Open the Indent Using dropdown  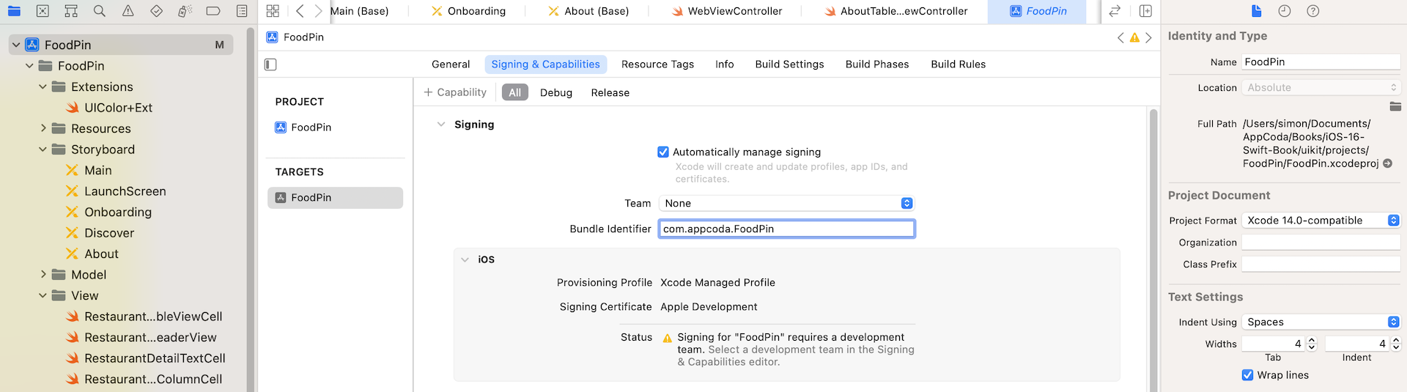click(x=1321, y=322)
